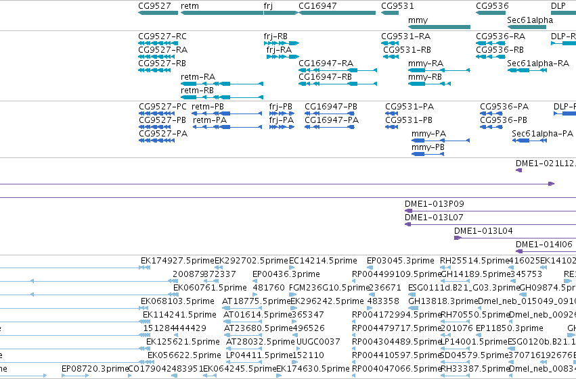Click the EK114241.5prime EST label

pos(179,315)
